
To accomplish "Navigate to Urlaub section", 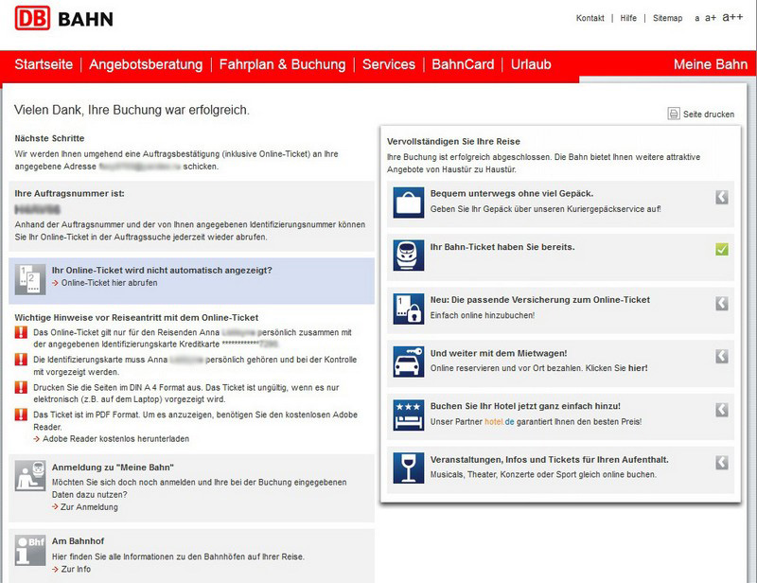I will (x=531, y=64).
